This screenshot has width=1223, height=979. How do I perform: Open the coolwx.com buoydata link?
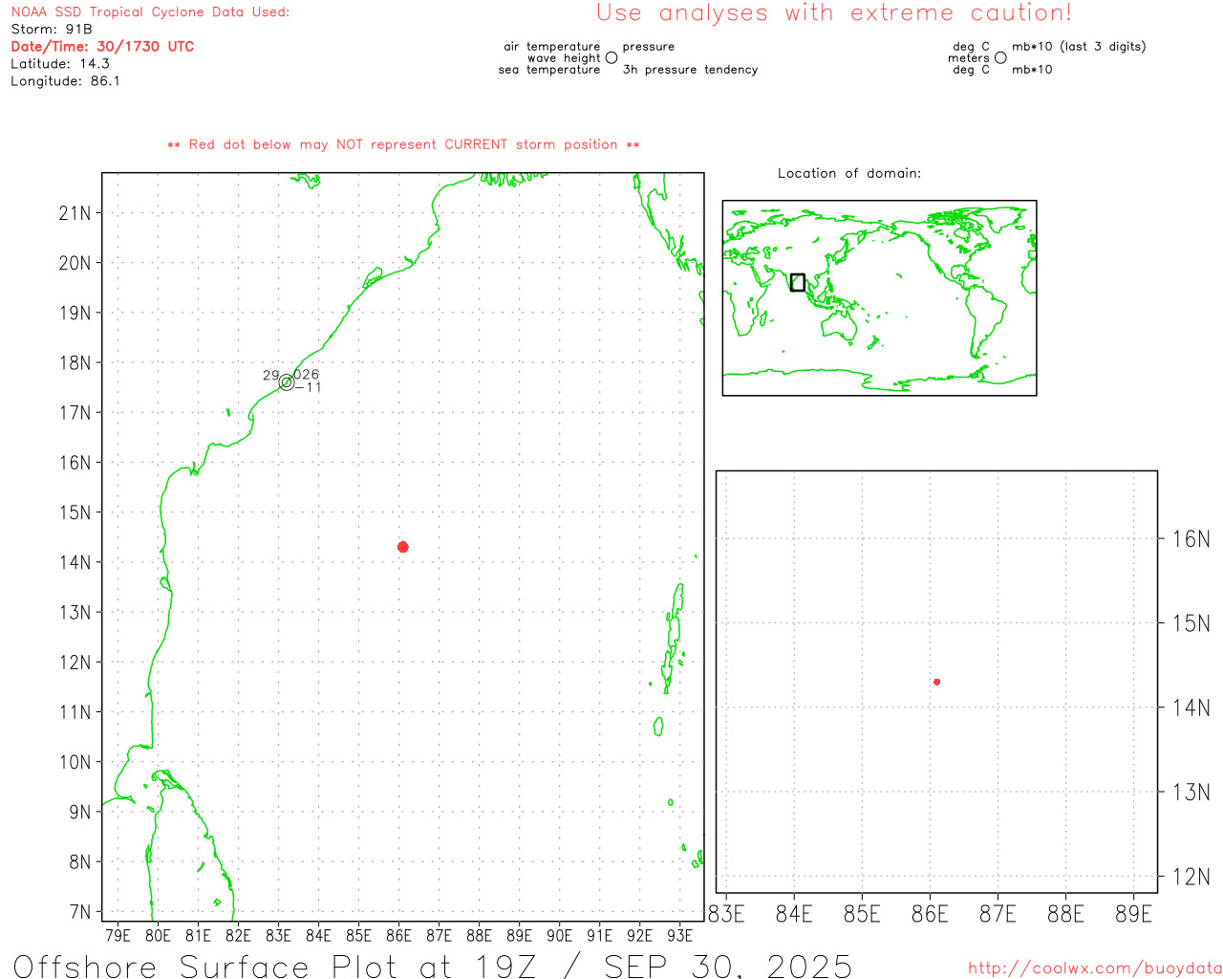pyautogui.click(x=1094, y=968)
